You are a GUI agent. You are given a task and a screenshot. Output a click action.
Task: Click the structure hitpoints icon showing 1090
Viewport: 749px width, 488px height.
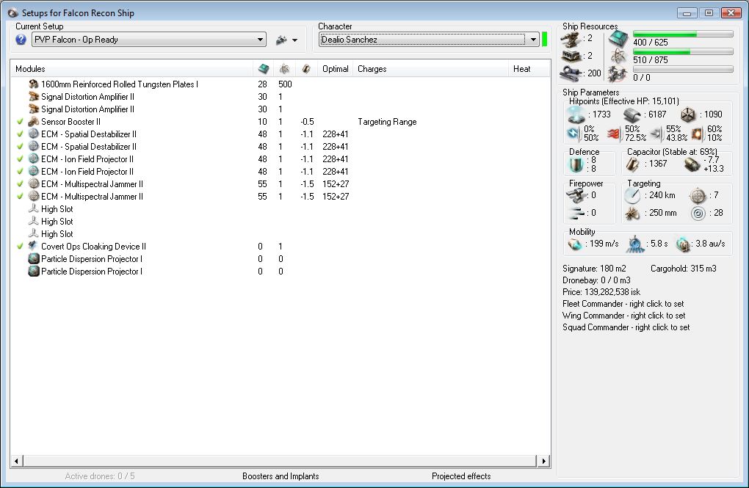click(688, 114)
